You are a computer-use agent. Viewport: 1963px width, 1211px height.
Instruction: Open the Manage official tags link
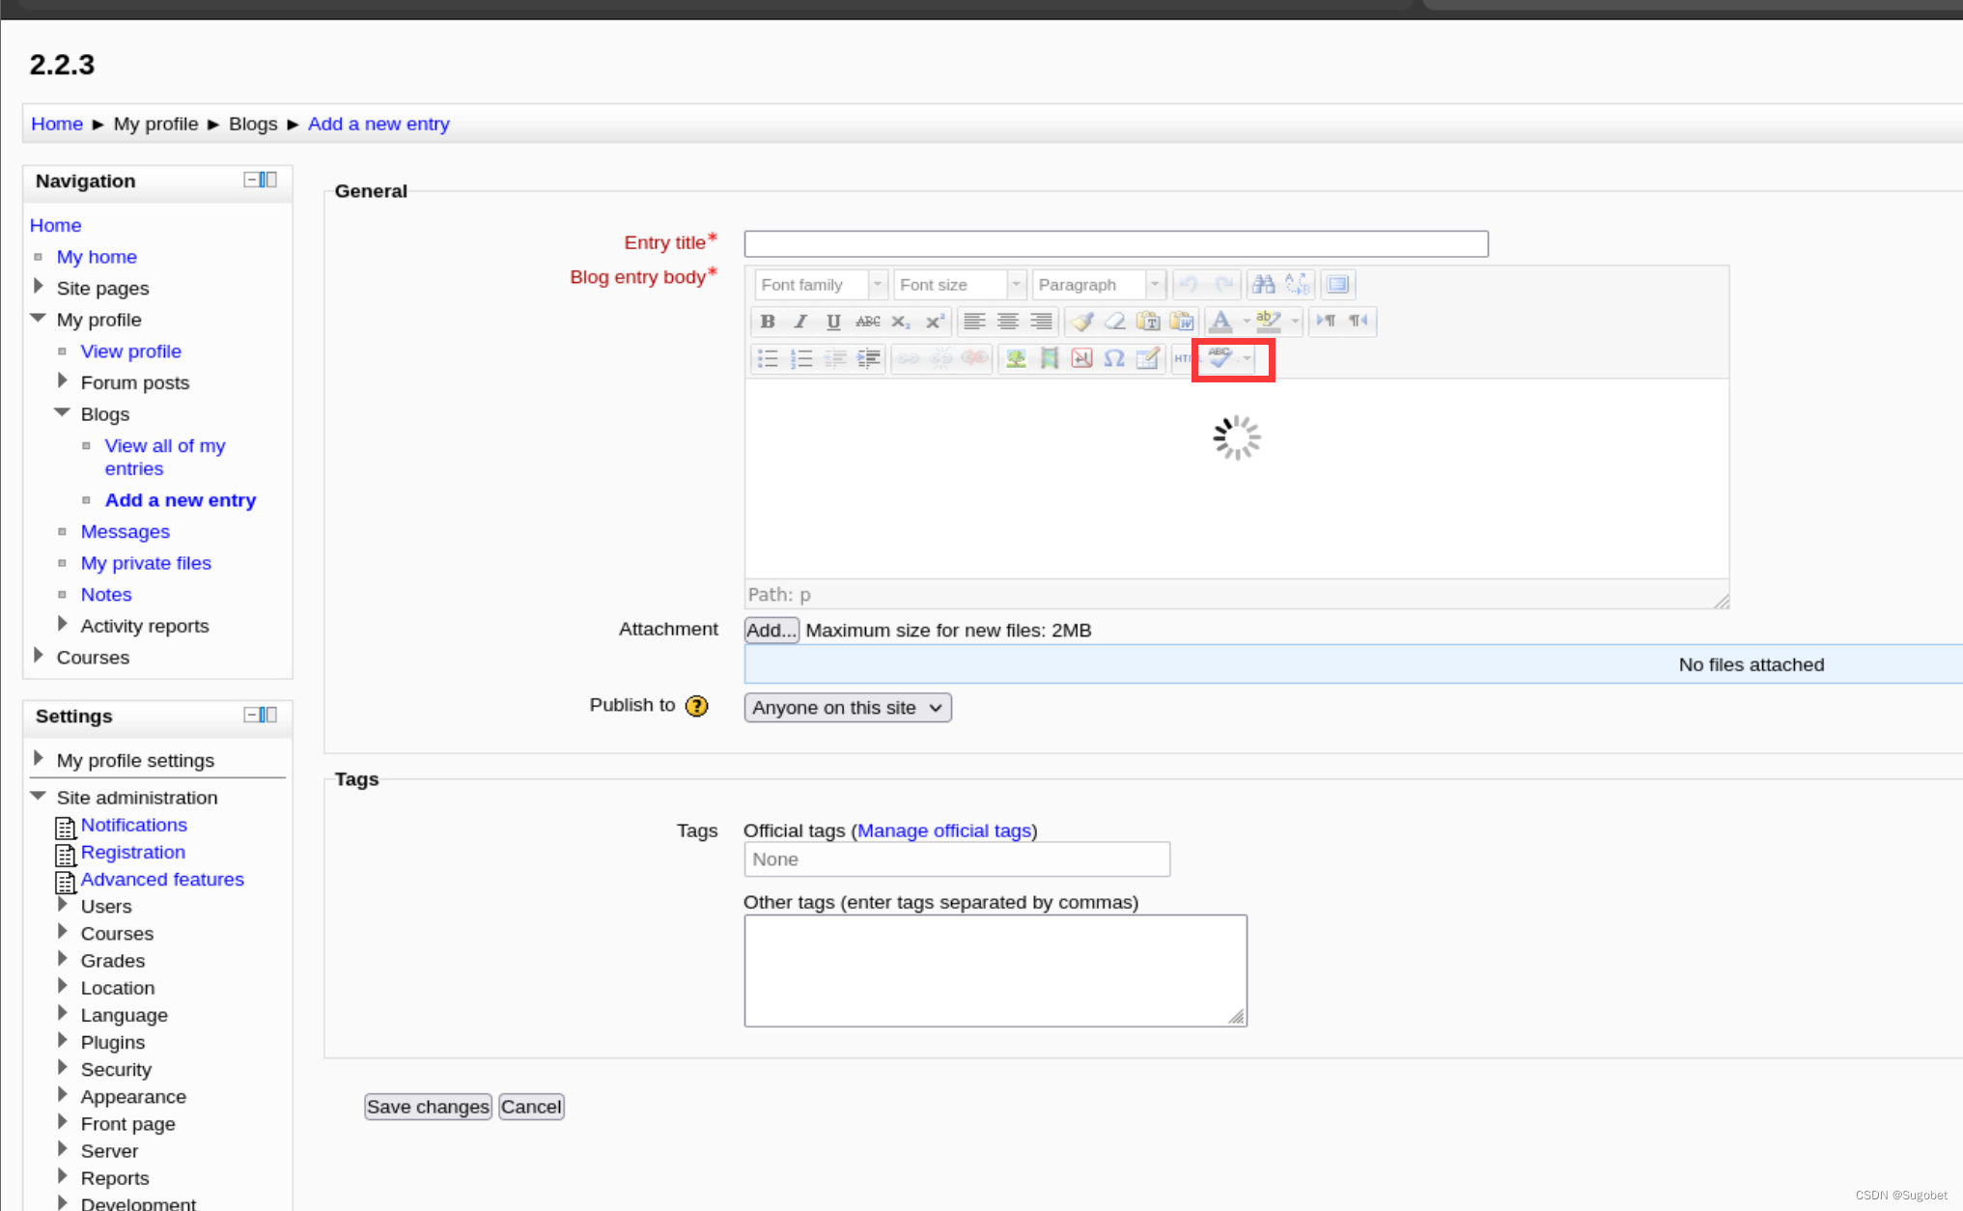pyautogui.click(x=943, y=831)
